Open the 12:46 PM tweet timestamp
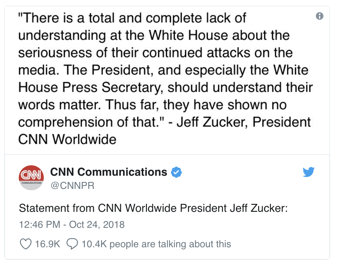The image size is (337, 266). (x=72, y=225)
